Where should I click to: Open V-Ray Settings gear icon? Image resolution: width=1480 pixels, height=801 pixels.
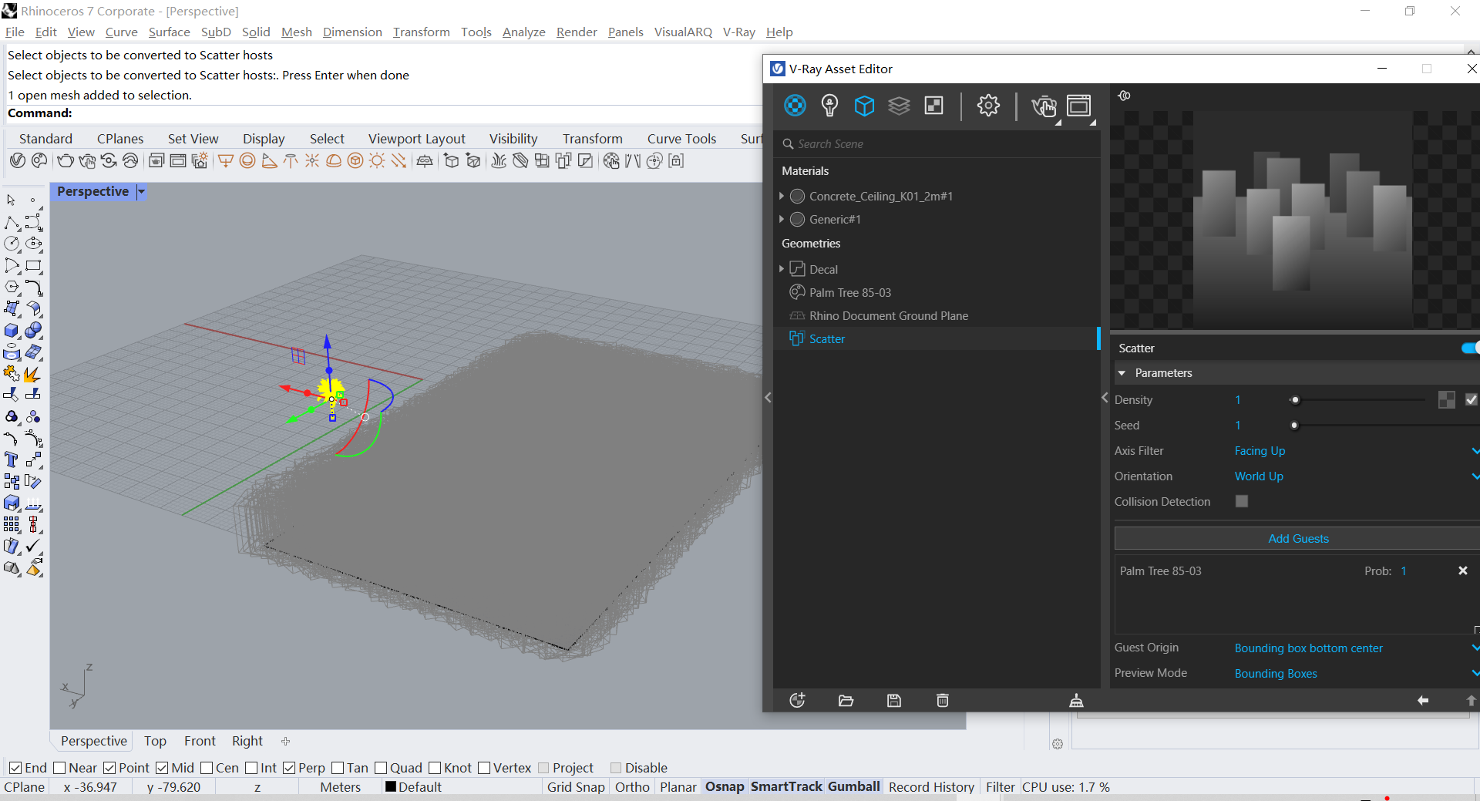[x=988, y=105]
